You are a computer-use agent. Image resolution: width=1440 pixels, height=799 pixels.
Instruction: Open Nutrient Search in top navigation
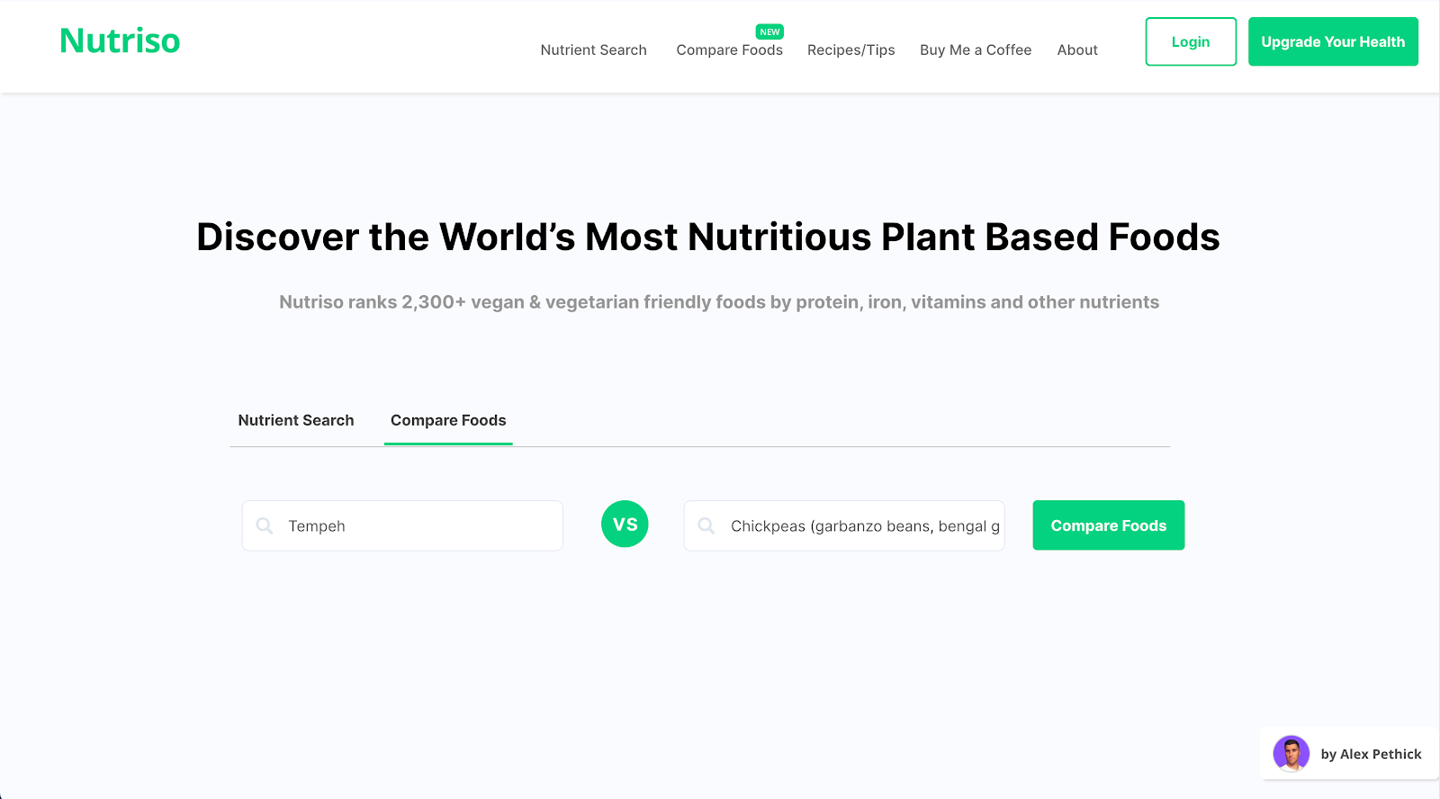click(x=594, y=50)
